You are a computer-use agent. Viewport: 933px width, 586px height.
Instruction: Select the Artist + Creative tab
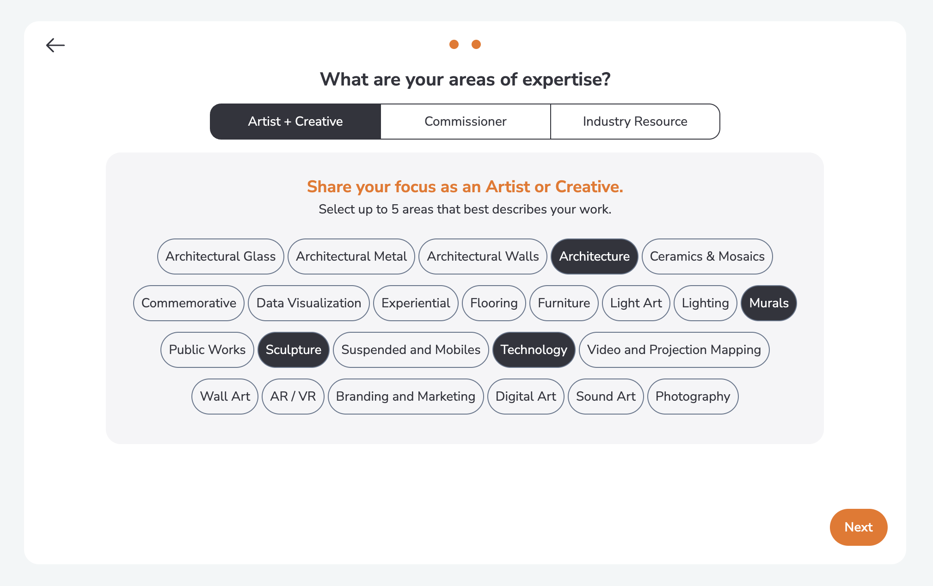coord(295,122)
